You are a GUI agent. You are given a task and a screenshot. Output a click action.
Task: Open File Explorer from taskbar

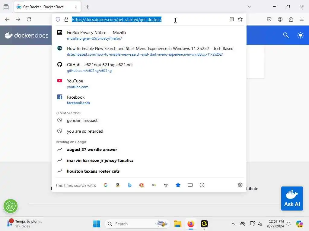click(x=177, y=224)
